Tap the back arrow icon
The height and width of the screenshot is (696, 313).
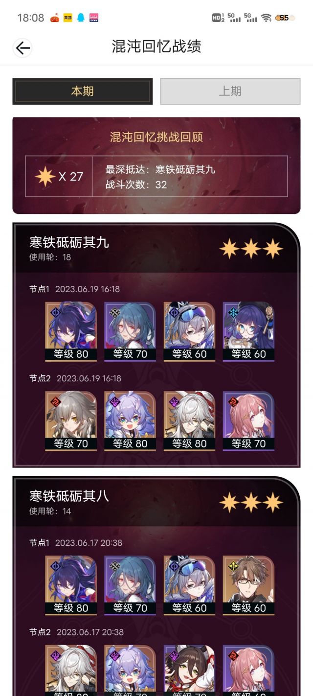pyautogui.click(x=22, y=47)
